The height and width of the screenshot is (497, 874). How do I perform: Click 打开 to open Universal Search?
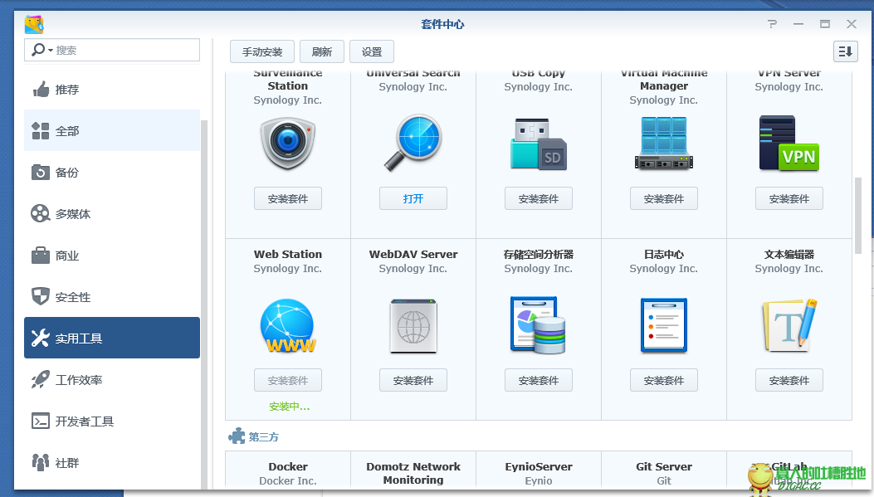click(x=413, y=198)
